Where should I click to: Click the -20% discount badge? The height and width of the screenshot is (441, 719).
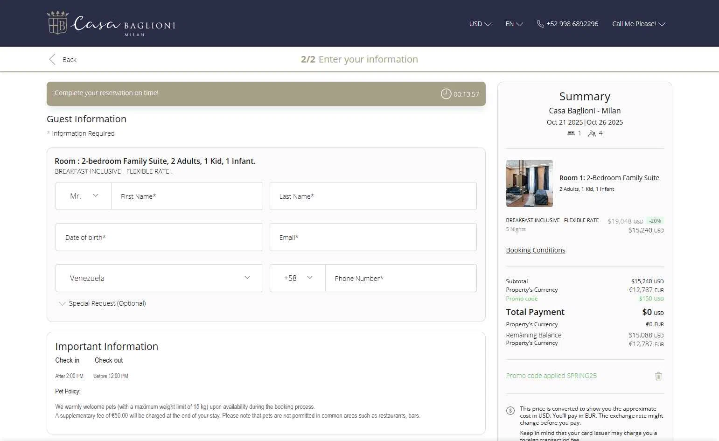(x=655, y=221)
